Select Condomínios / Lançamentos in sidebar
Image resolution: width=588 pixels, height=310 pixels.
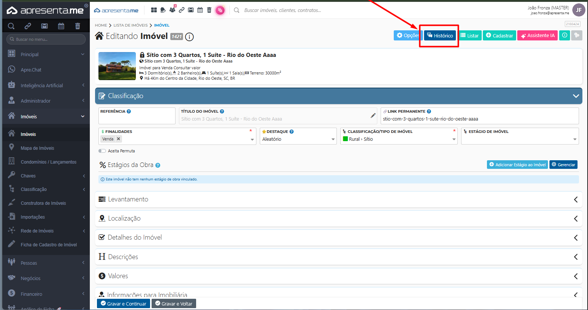point(46,162)
